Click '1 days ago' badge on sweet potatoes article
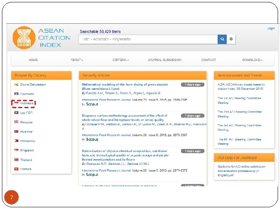 coord(192,151)
